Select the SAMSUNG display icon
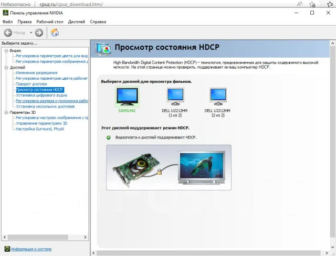Screen dimensions: 336x256 (127, 97)
